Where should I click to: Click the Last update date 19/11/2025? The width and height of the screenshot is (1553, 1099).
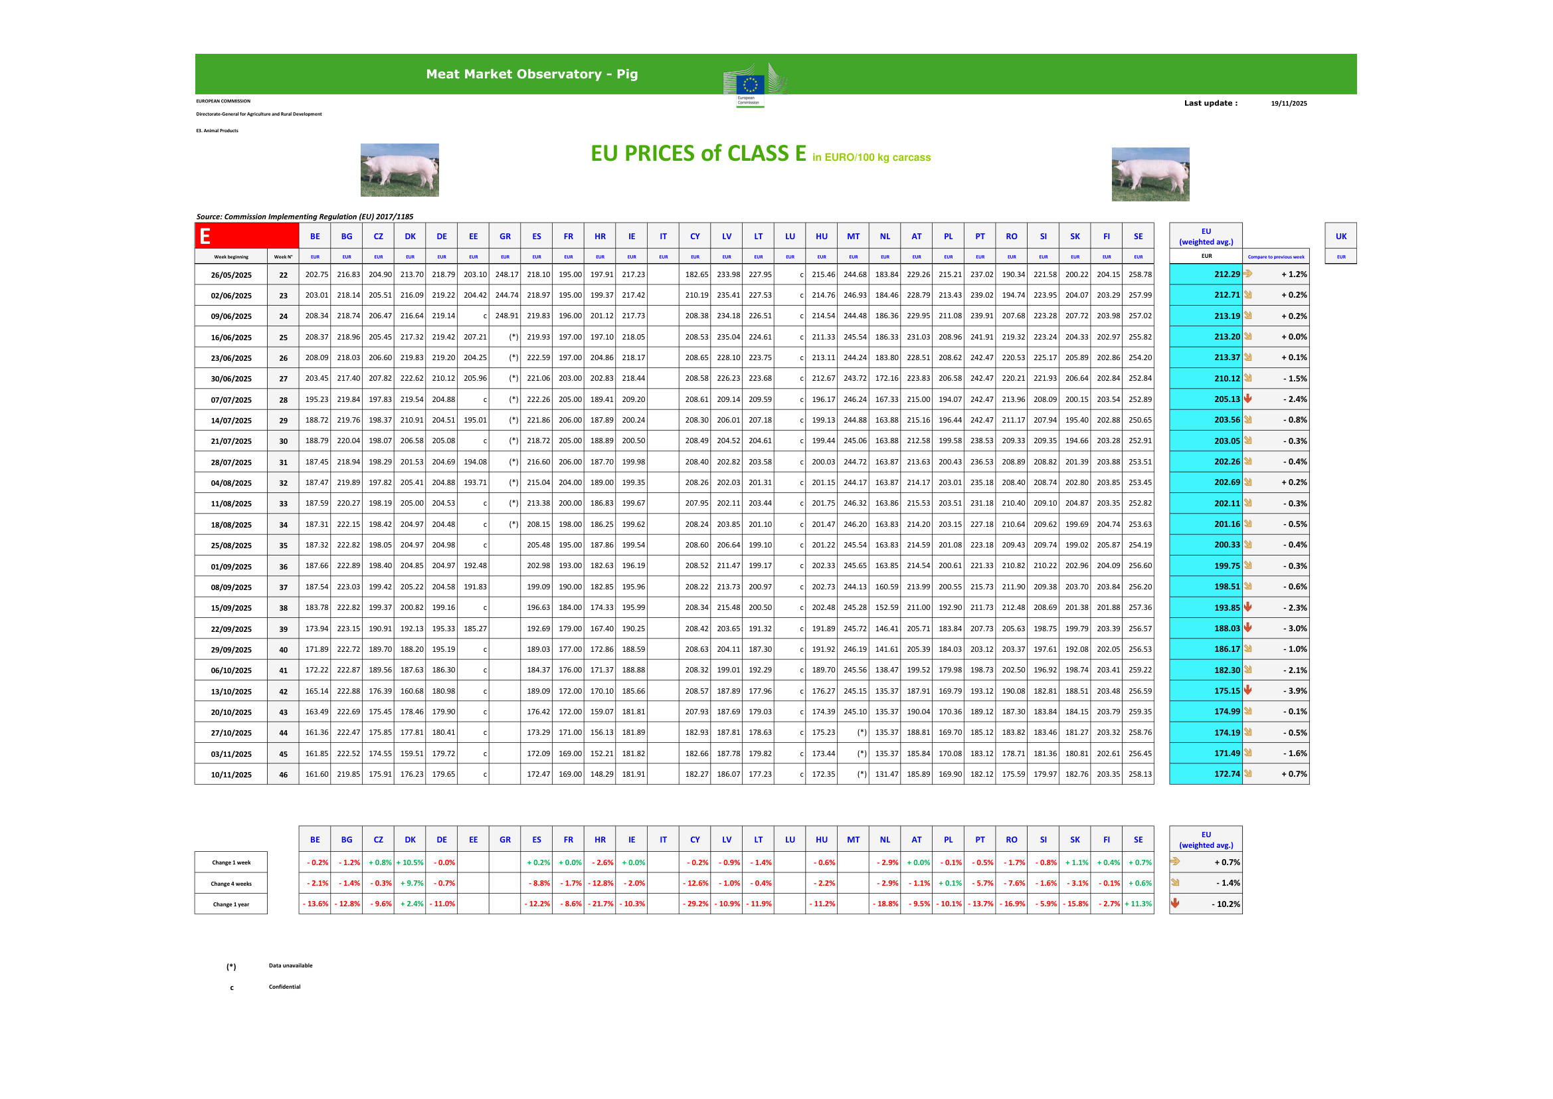(x=1289, y=104)
